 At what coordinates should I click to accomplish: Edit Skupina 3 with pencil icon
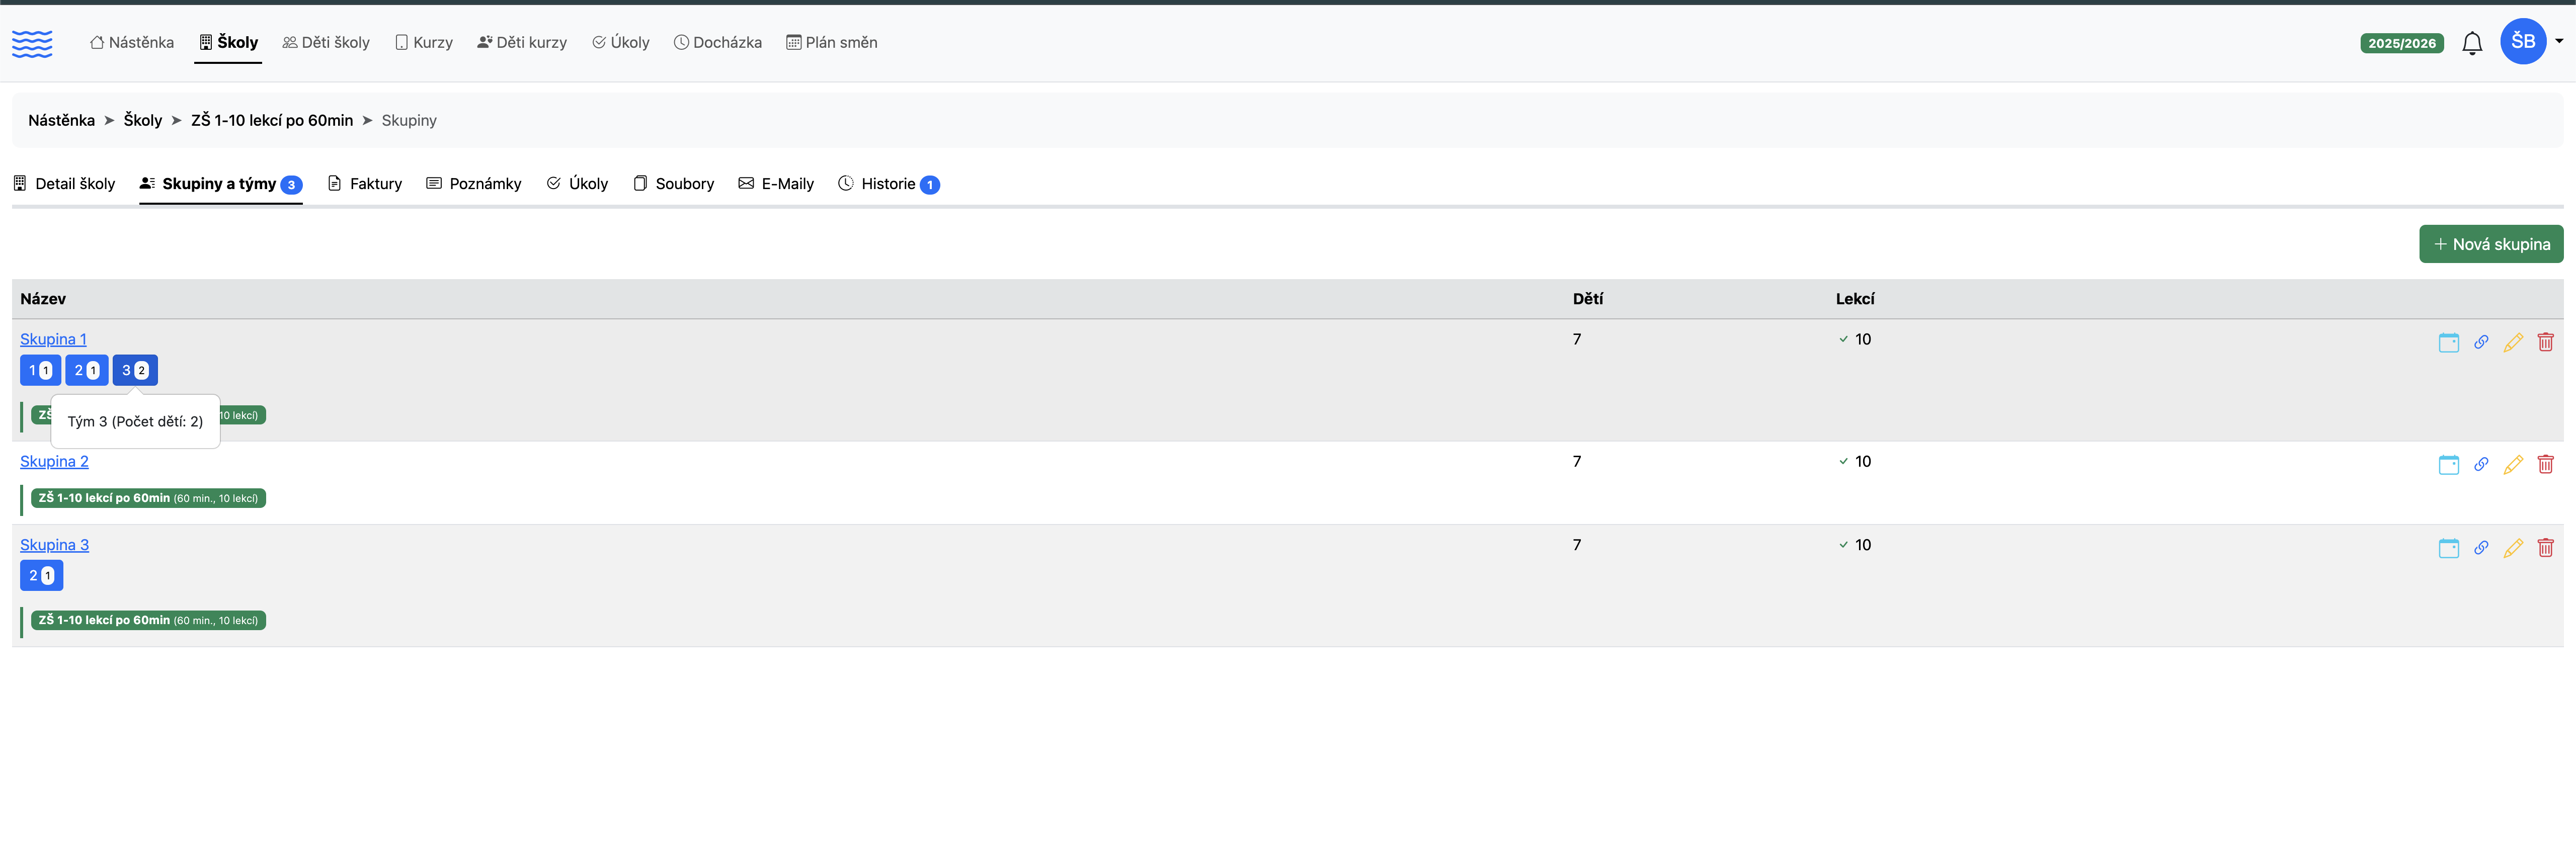click(2513, 548)
